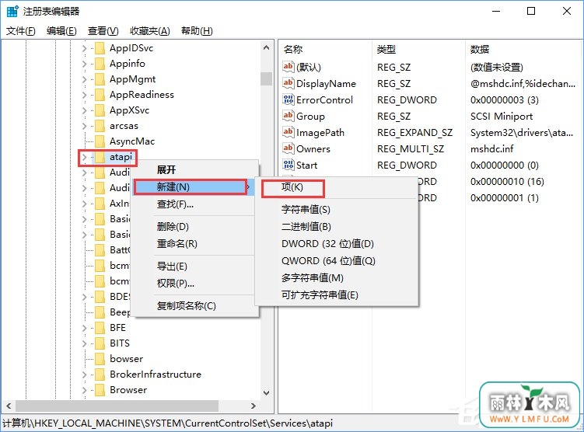Open the 查看(V) menu

coord(103,31)
